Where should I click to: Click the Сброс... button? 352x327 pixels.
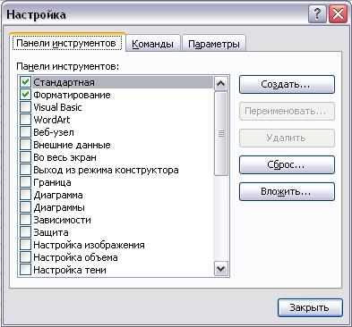pyautogui.click(x=287, y=164)
